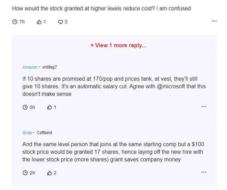Open the options menu on the Snap reply
227x190 pixels.
tap(204, 172)
